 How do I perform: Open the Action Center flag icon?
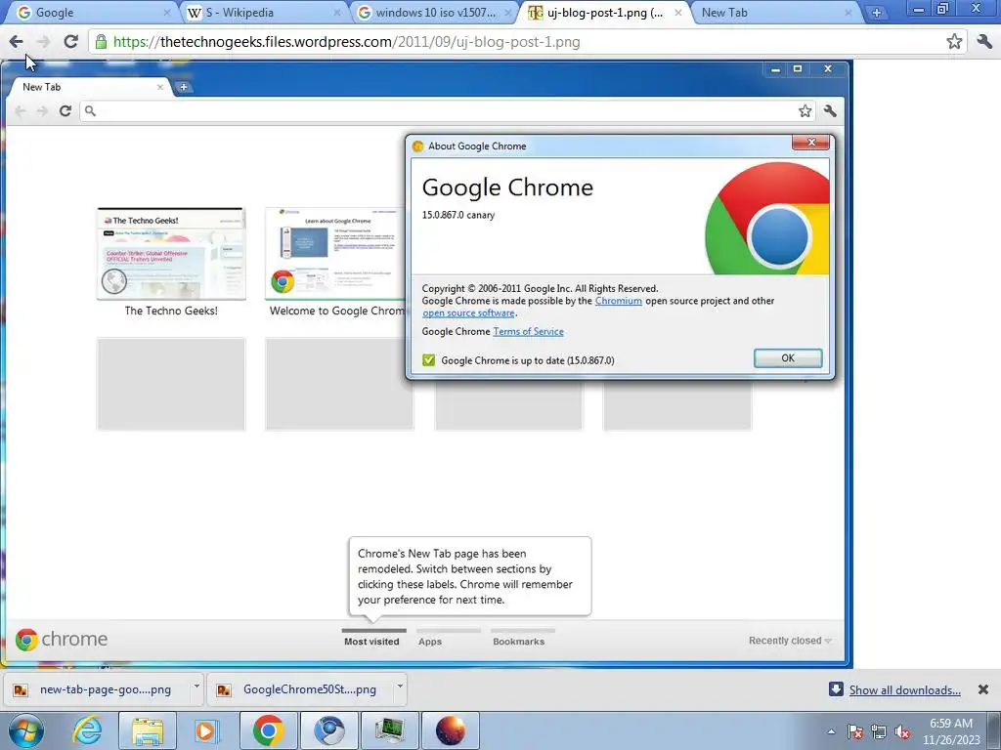tap(855, 731)
